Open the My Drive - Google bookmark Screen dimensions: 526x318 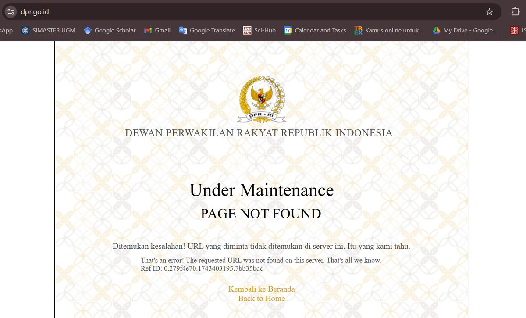click(465, 30)
